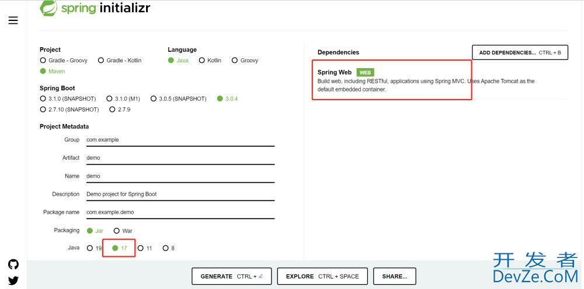Open the hamburger menu icon
The height and width of the screenshot is (289, 584).
click(x=13, y=20)
